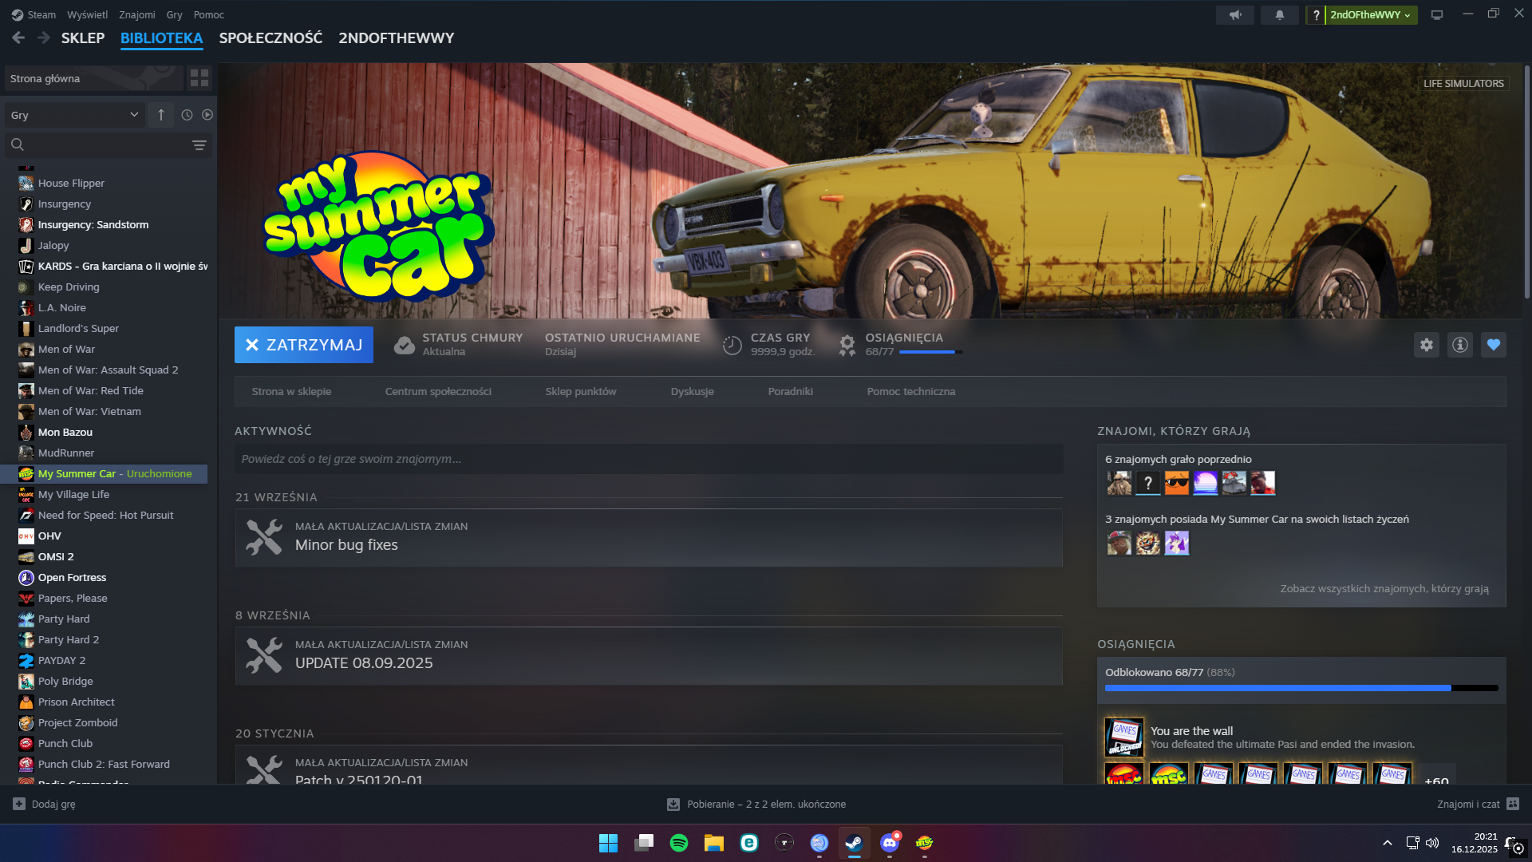Show hidden system tray icons chevron
Image resolution: width=1532 pixels, height=862 pixels.
(1387, 843)
